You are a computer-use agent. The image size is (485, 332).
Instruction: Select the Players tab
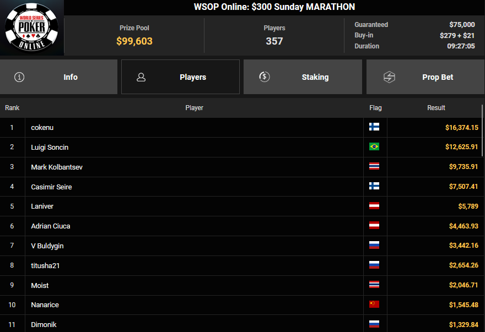(180, 77)
